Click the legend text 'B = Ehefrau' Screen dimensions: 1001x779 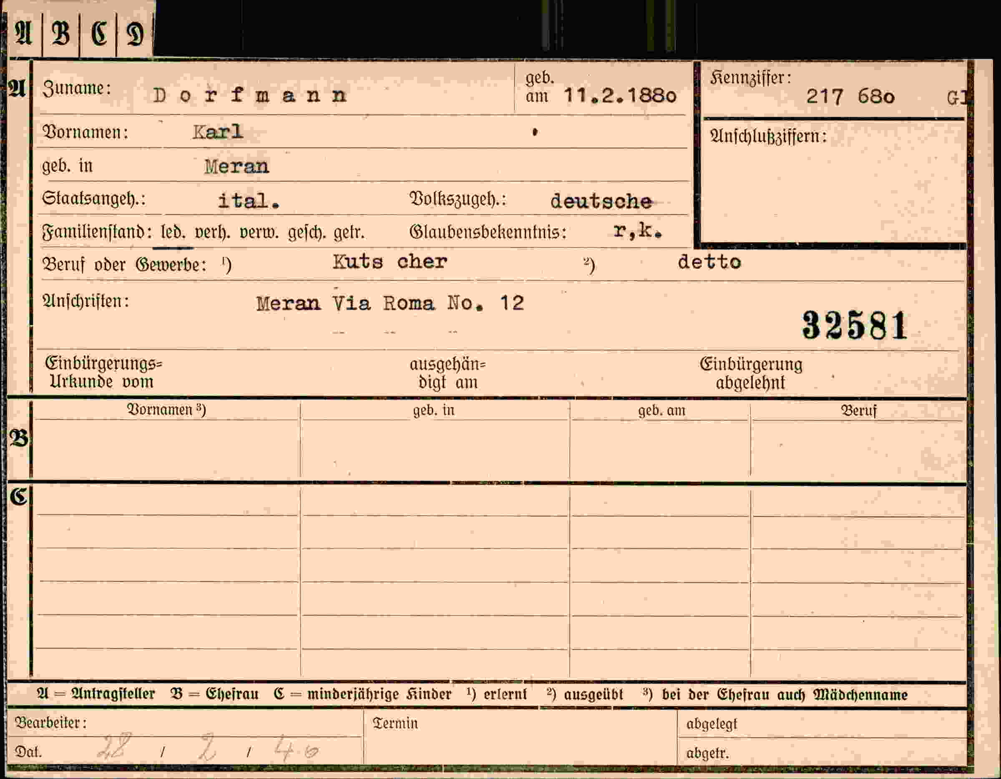(214, 694)
